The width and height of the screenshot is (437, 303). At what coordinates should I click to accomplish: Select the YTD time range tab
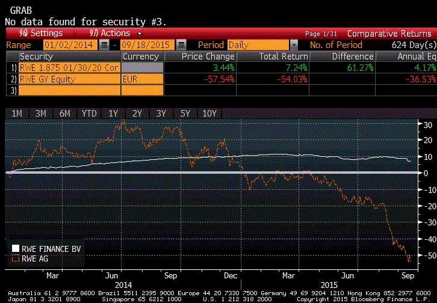[89, 114]
